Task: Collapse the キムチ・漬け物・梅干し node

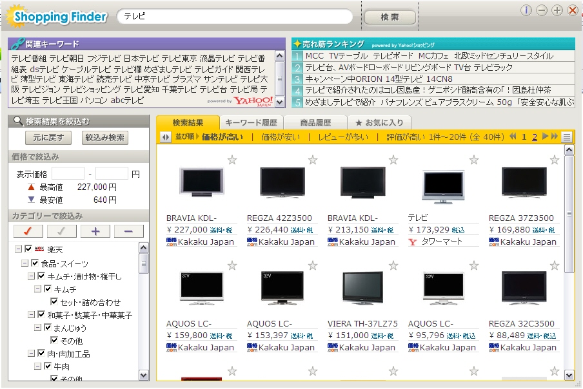Action: 31,276
